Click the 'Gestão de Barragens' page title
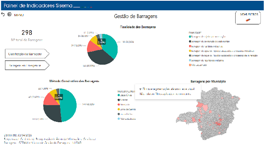Screen dimensions: 265x159 [136, 17]
